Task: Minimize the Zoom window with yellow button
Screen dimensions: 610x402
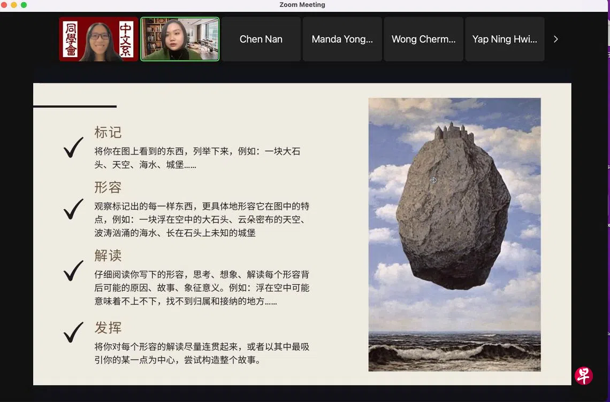Action: point(14,5)
